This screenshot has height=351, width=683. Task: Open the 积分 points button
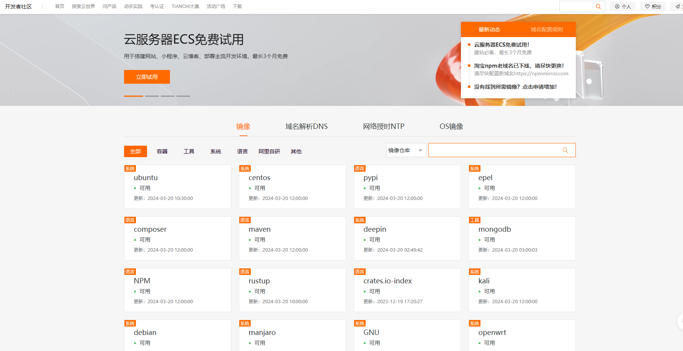(x=653, y=6)
